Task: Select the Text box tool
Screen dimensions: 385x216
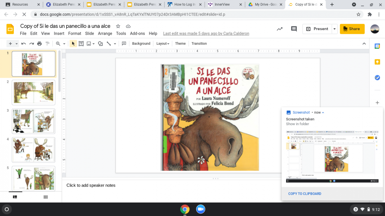Action: pyautogui.click(x=81, y=43)
